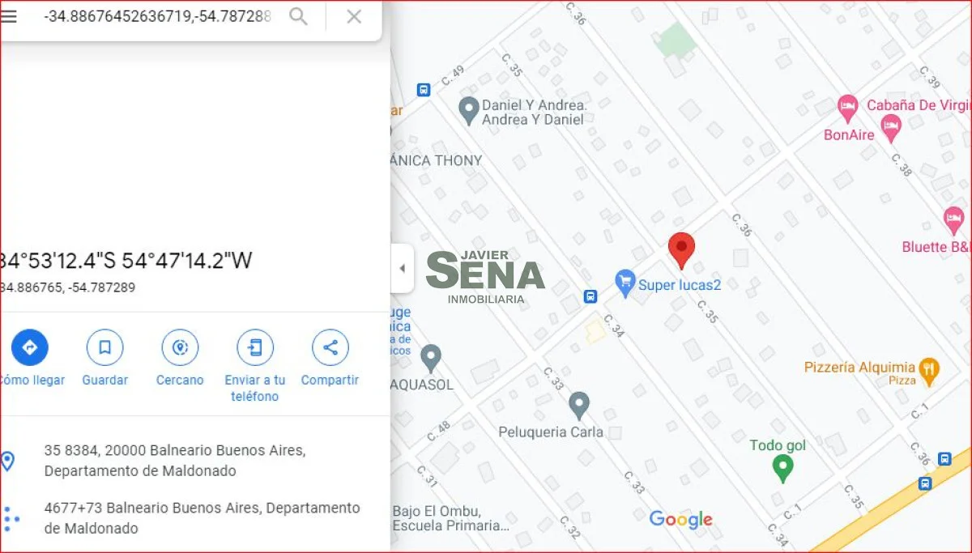Click plus code 4677+73 entry
The width and height of the screenshot is (972, 553).
(202, 518)
